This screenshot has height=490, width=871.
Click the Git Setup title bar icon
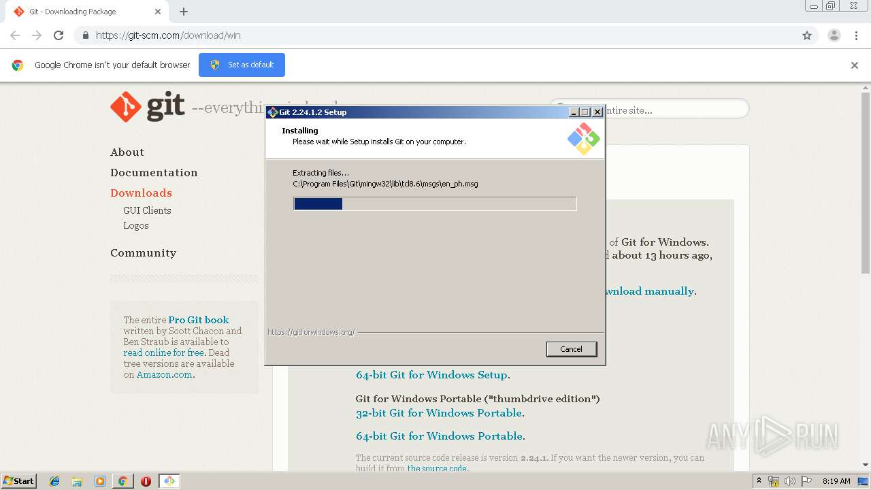coord(272,112)
